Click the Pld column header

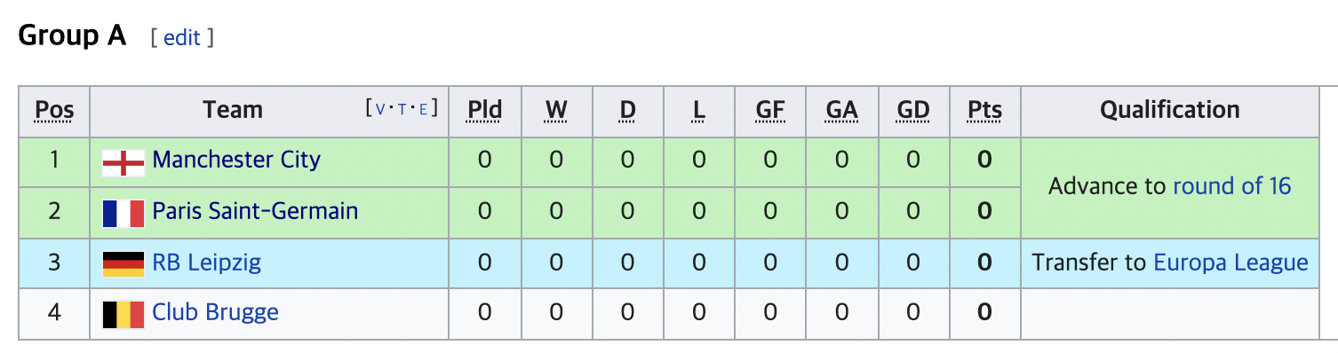[485, 111]
